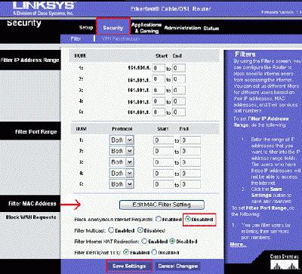This screenshot has width=302, height=274.
Task: Enable Block Anonymous Internet Requests
Action: coord(159,219)
